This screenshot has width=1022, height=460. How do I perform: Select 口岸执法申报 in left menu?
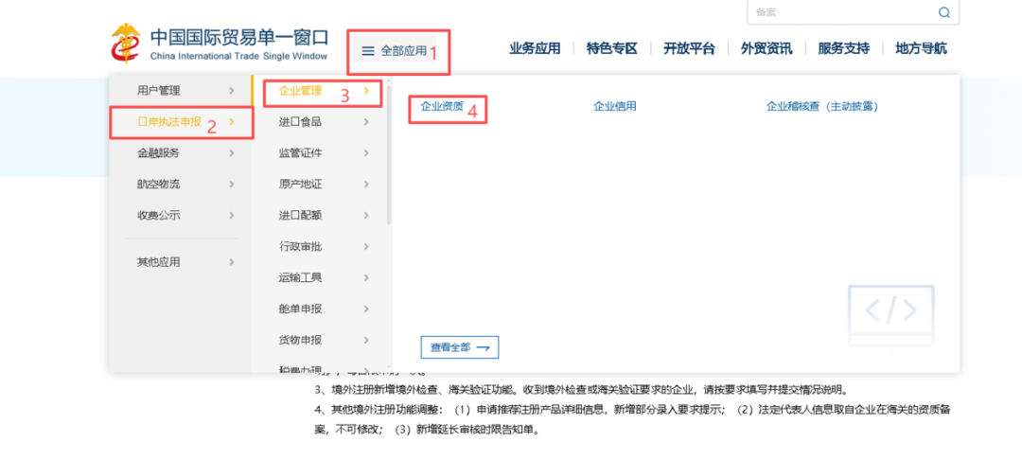[x=169, y=122]
